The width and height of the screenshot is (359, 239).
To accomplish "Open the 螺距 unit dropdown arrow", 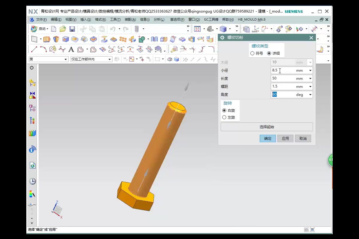I will tap(310, 87).
